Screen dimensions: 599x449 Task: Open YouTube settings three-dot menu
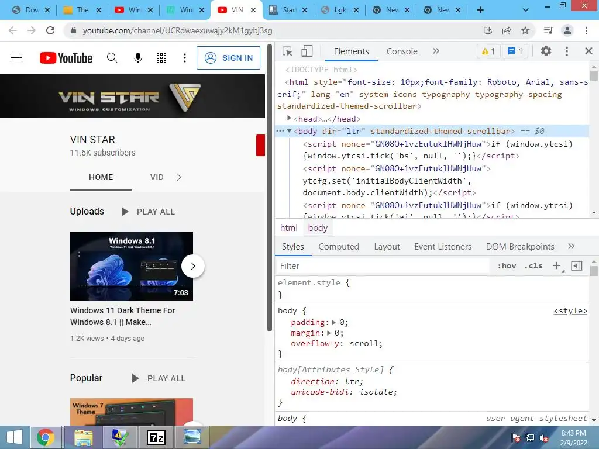(x=184, y=58)
